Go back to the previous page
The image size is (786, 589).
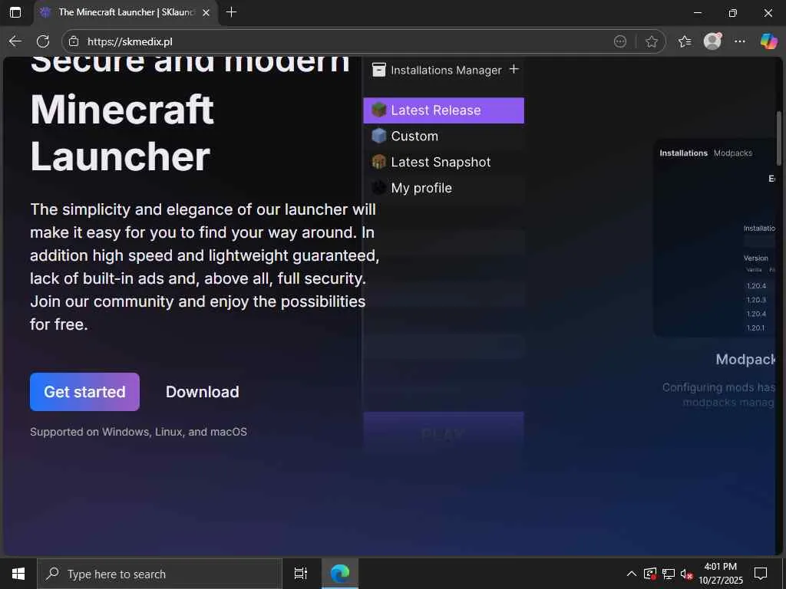[15, 41]
